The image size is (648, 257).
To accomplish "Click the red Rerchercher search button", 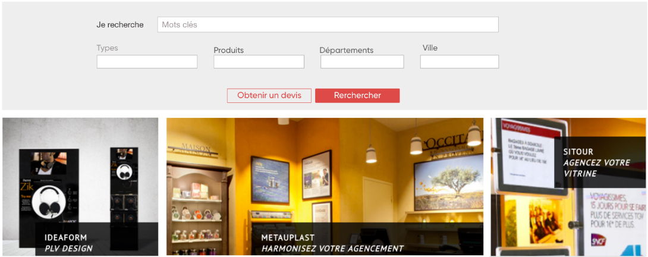I will coord(357,96).
